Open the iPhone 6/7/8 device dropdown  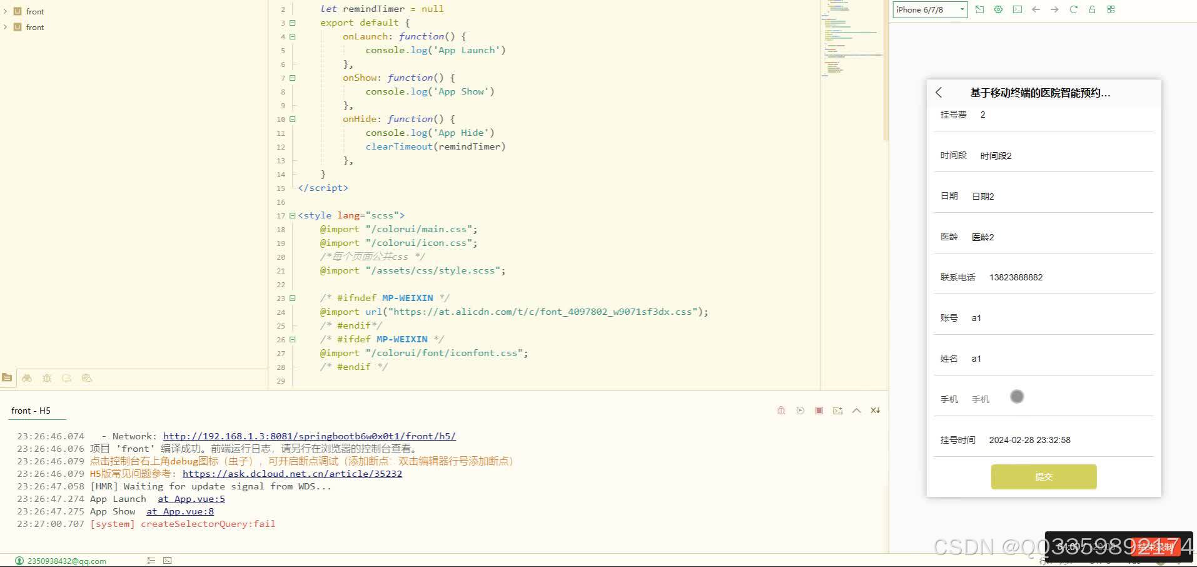pos(930,9)
